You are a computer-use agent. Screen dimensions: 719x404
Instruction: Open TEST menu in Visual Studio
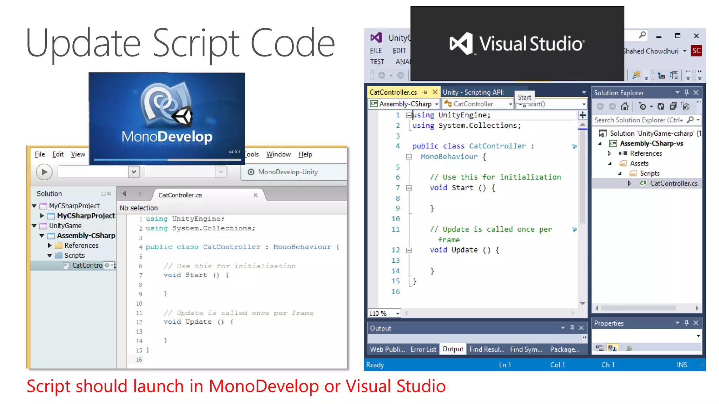[x=377, y=62]
